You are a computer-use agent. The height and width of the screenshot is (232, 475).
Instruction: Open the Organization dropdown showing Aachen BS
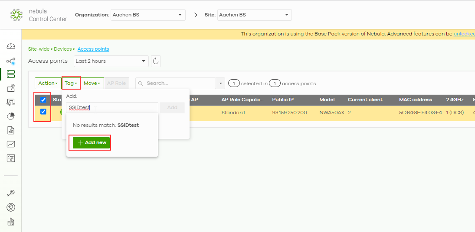click(x=148, y=15)
